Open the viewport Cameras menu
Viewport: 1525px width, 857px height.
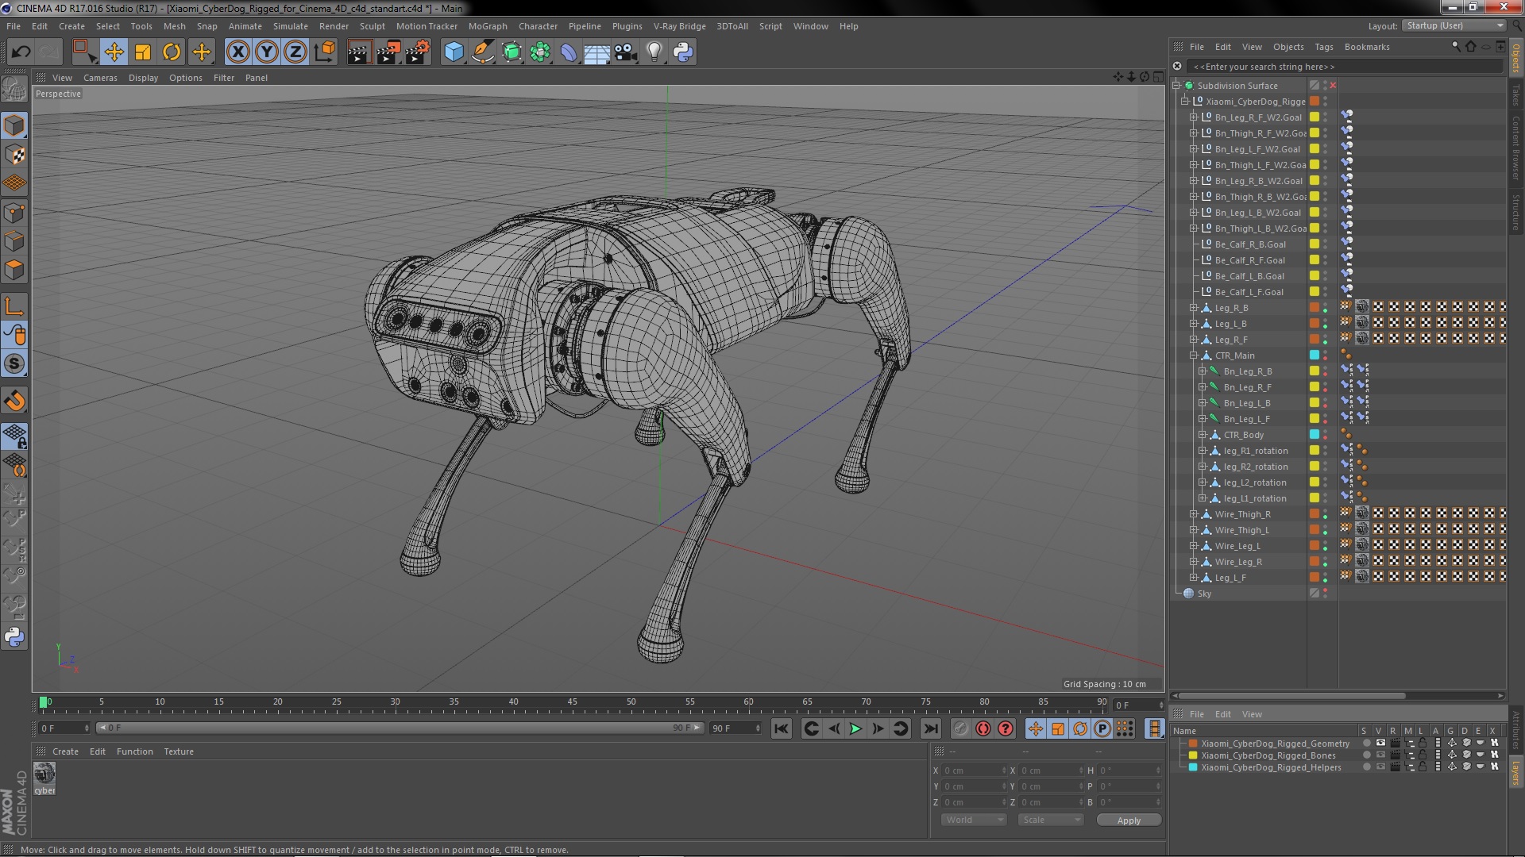tap(100, 78)
